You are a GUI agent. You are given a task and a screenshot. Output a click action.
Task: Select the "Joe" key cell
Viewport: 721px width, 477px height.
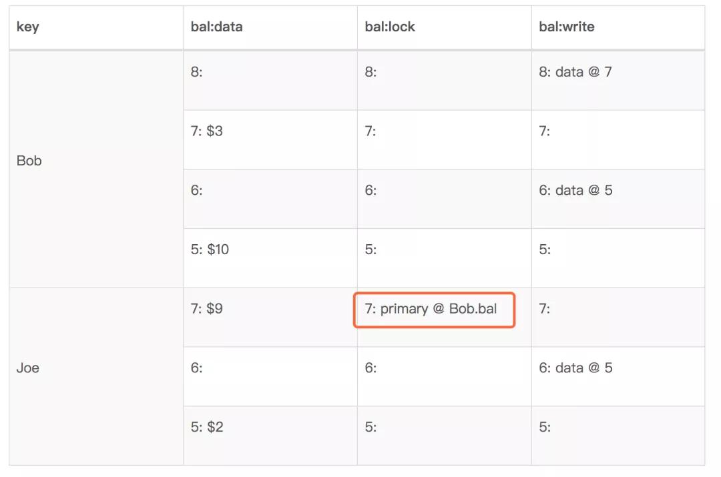[x=28, y=368]
